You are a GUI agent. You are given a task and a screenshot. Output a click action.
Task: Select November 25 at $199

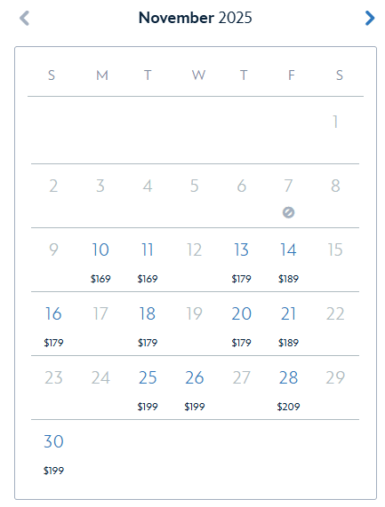pyautogui.click(x=148, y=388)
